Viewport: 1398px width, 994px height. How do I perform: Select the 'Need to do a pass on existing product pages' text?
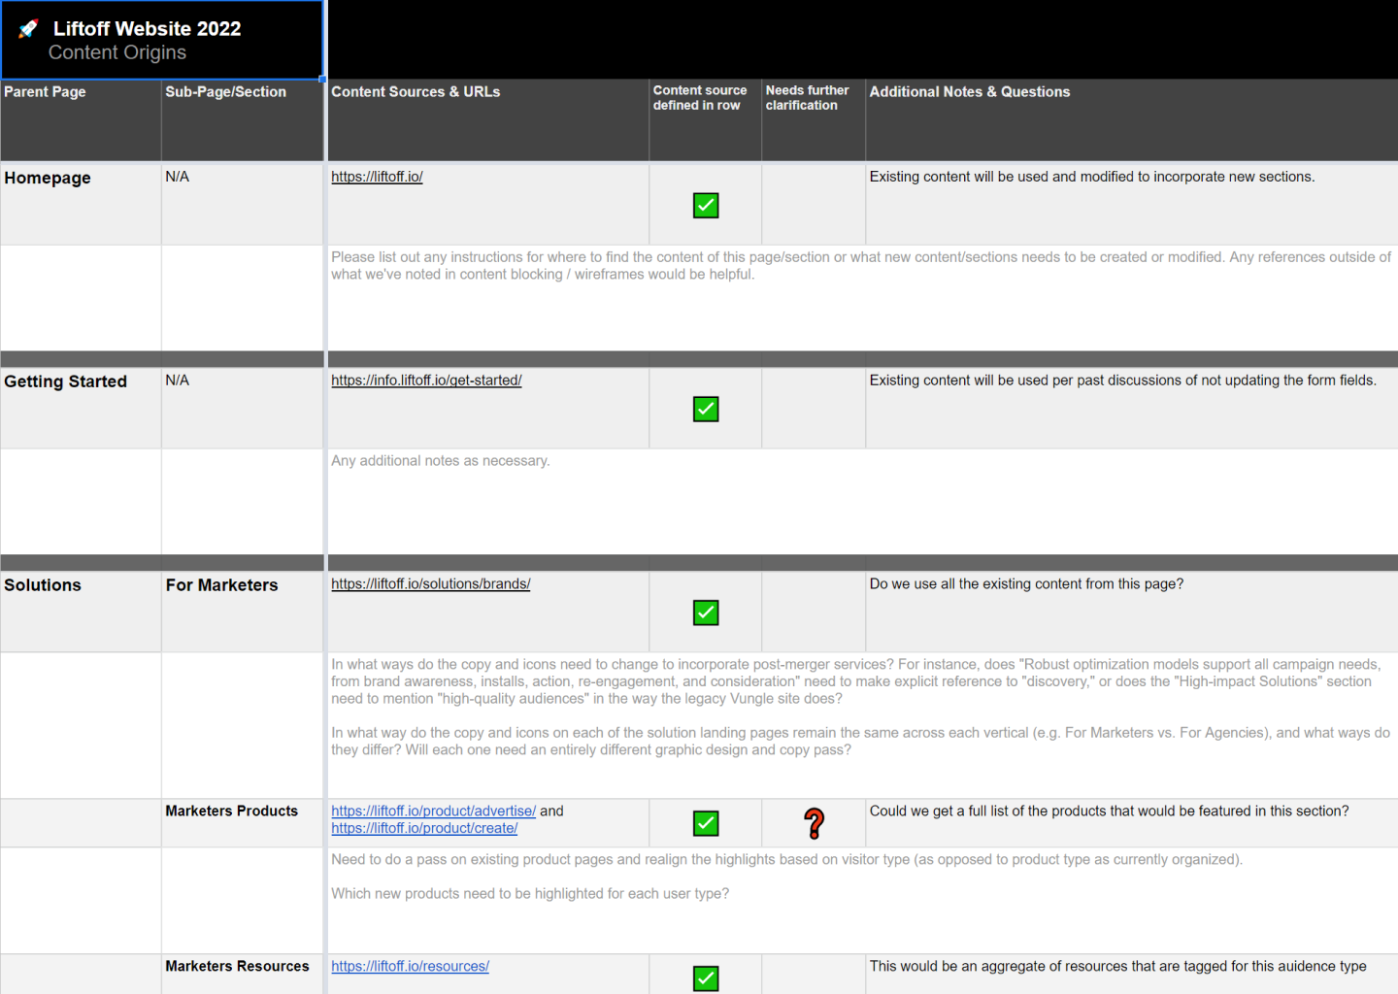point(786,860)
